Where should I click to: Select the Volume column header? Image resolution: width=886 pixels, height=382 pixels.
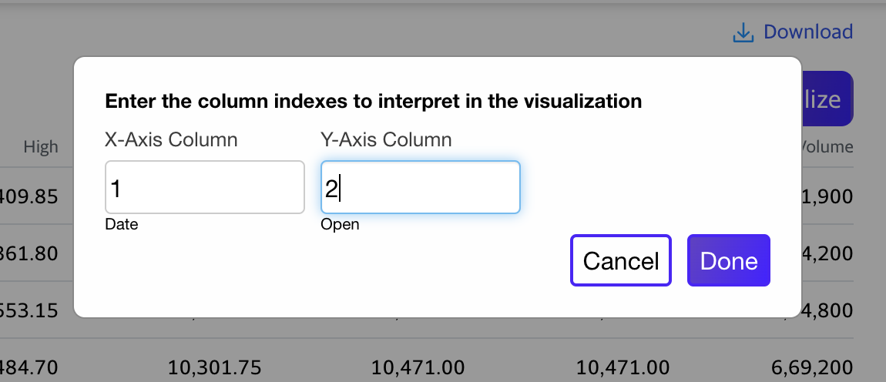click(x=828, y=147)
